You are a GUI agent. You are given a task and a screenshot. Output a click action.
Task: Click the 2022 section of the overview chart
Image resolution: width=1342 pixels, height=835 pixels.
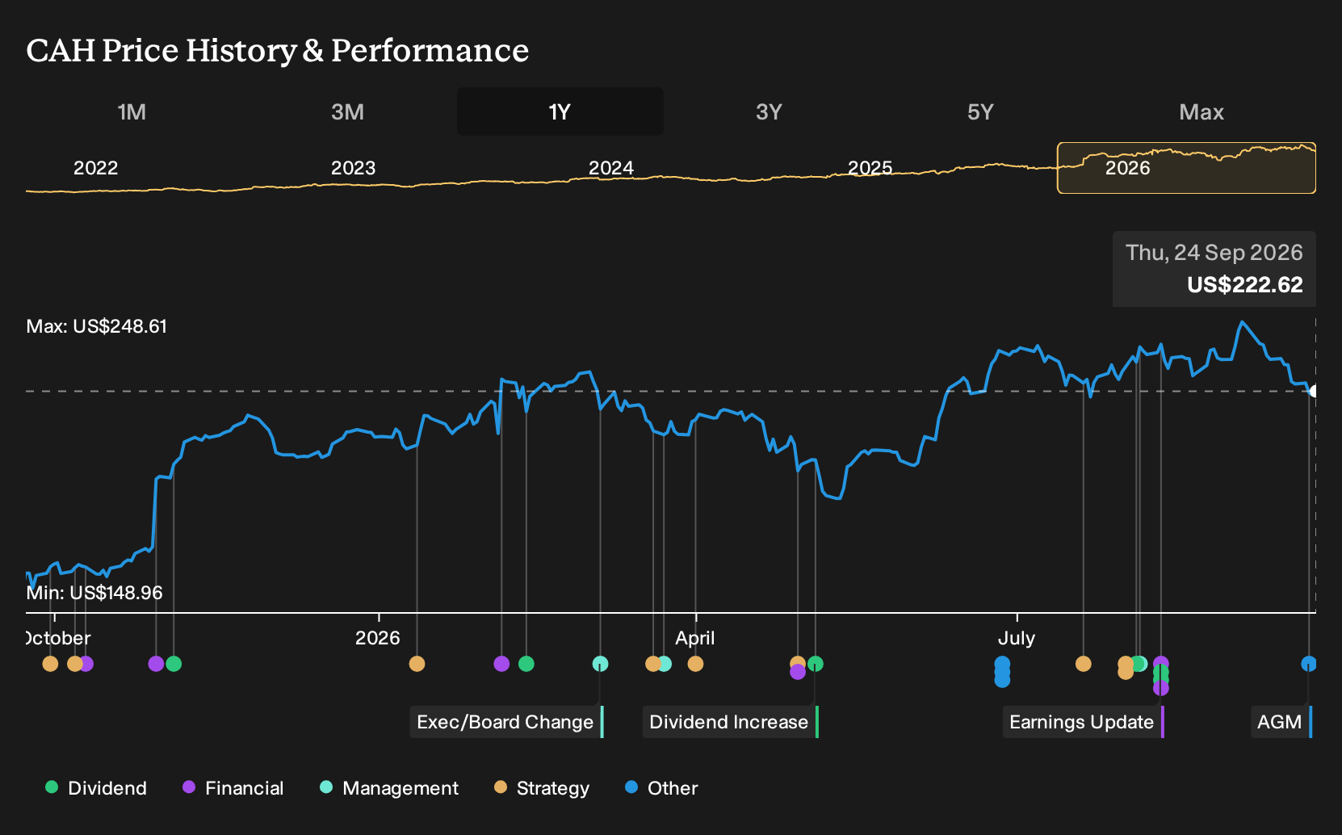(95, 168)
